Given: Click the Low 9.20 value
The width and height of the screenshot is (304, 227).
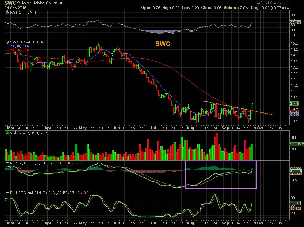Looking at the screenshot, I should click(x=190, y=8).
